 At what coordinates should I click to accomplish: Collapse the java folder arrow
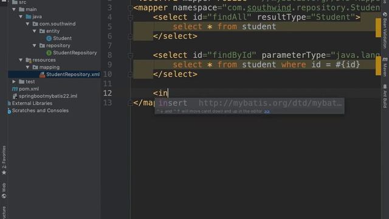(21, 16)
